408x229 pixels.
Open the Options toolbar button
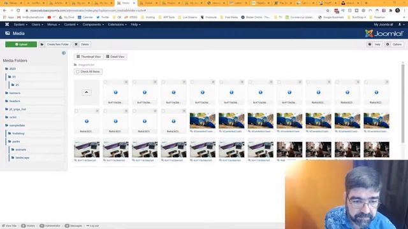395,45
